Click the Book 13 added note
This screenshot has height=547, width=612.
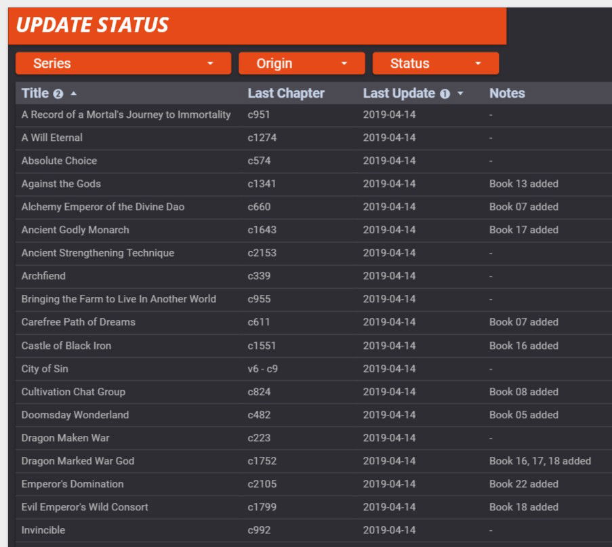pos(523,184)
